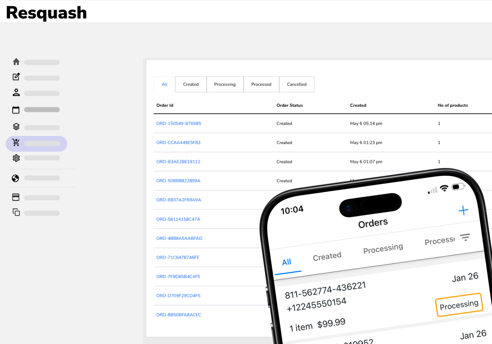The width and height of the screenshot is (492, 344).
Task: Click the layers stack icon in sidebar
Action: tap(16, 127)
